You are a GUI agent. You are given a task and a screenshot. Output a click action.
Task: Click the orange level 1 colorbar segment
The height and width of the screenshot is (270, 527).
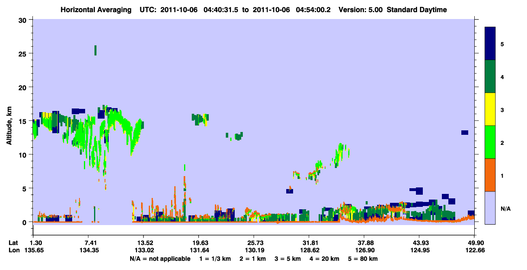491,175
